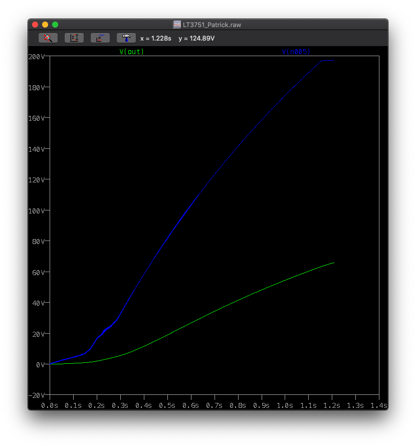
Task: Click the y = 124.89V cursor readout
Action: (x=196, y=38)
